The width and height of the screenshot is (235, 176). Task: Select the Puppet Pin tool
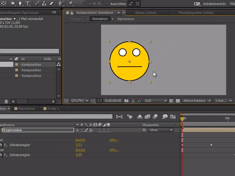[70, 3]
